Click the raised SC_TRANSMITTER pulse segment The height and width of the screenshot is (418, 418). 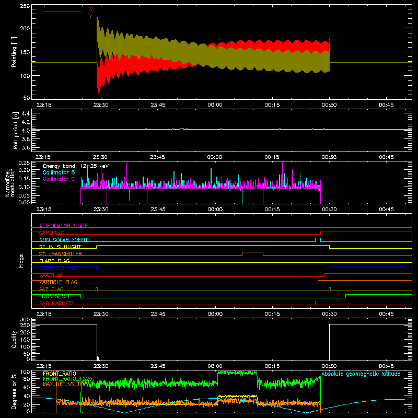[252, 252]
